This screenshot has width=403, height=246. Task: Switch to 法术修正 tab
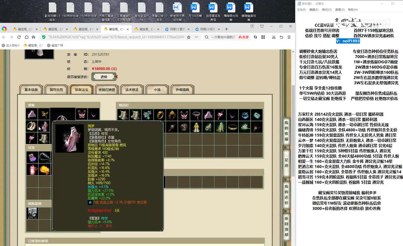click(132, 90)
